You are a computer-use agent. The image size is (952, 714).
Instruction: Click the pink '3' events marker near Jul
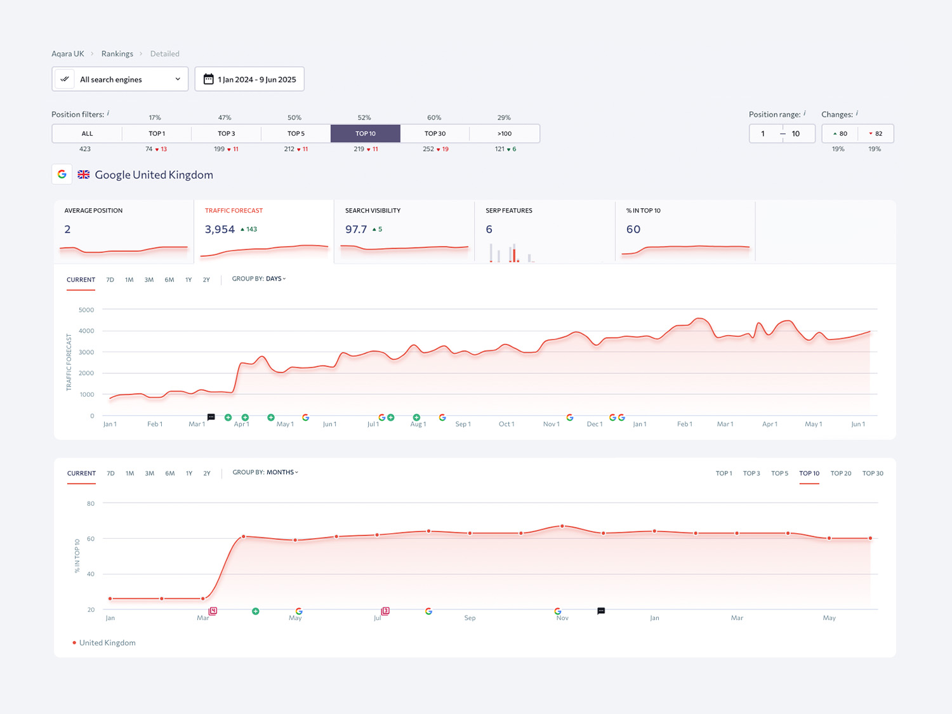[x=385, y=611]
